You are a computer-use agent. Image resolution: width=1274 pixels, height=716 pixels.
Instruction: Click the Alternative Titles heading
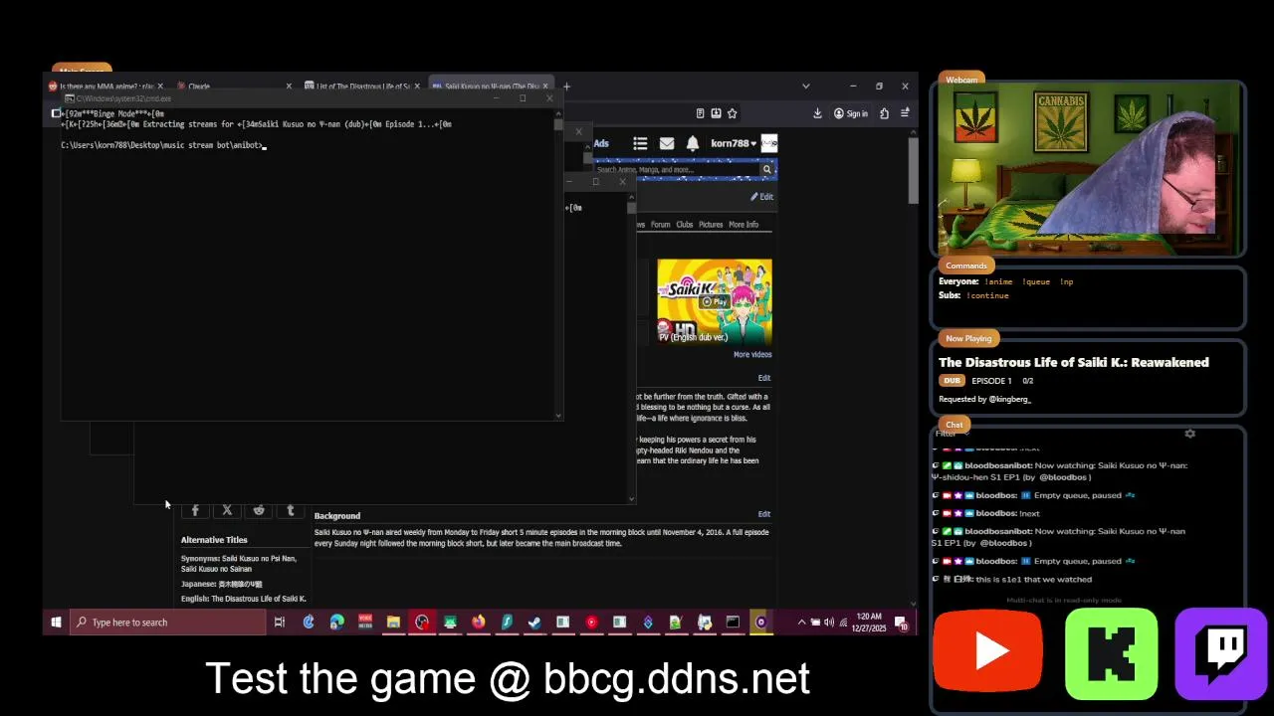click(214, 540)
